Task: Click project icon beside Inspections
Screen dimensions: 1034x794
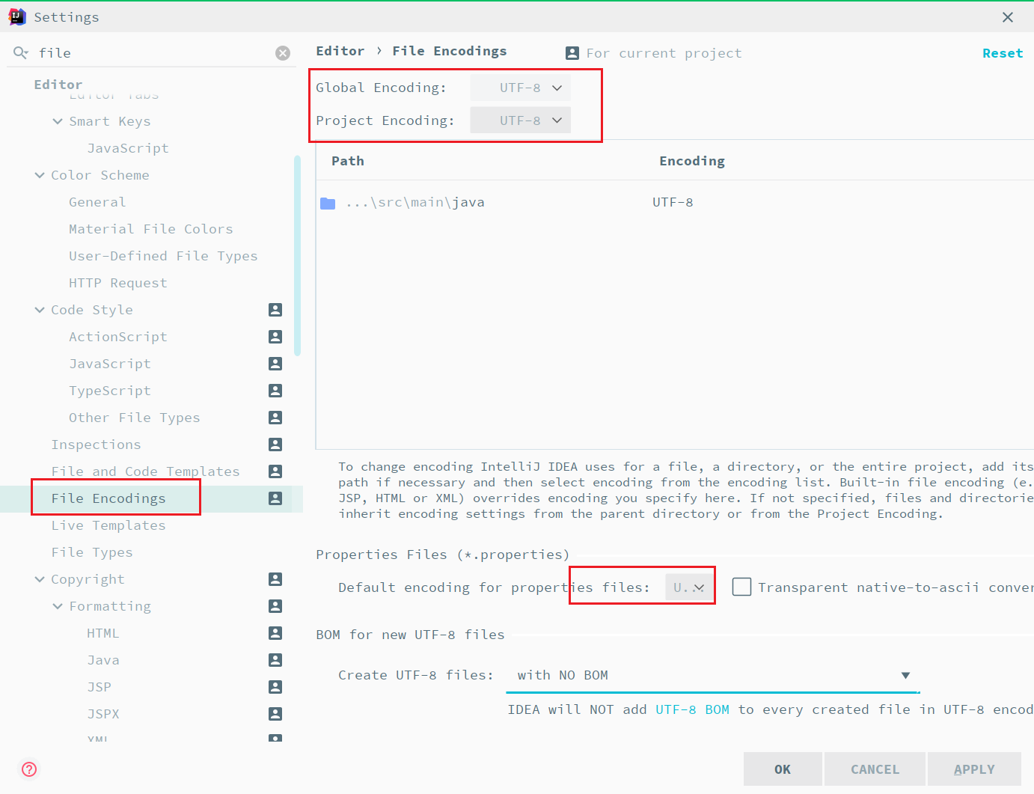Action: pos(275,445)
